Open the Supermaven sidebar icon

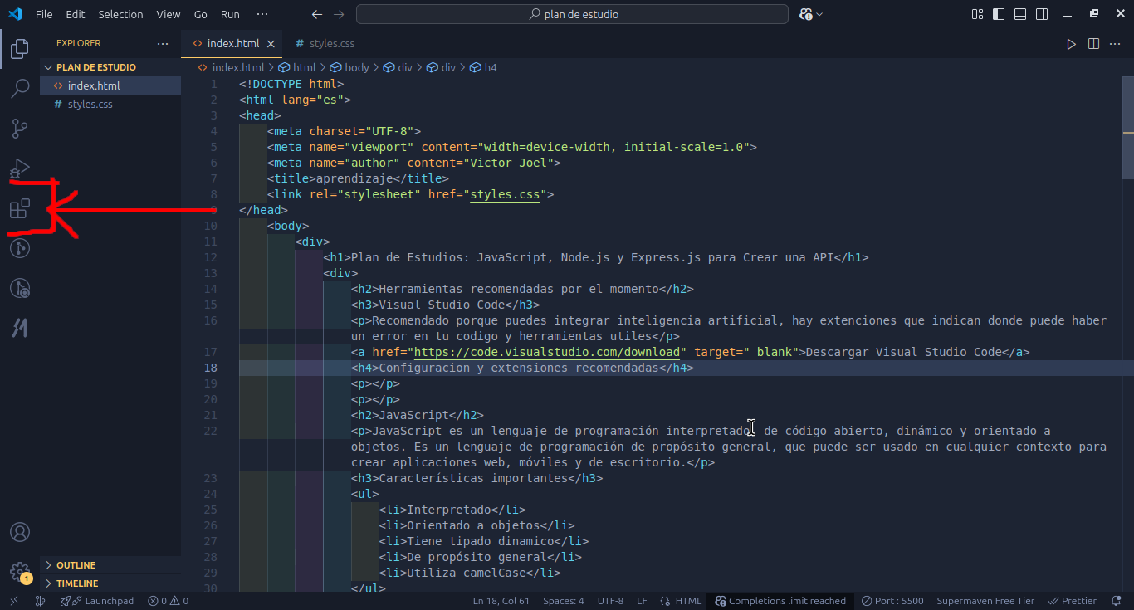pos(19,328)
